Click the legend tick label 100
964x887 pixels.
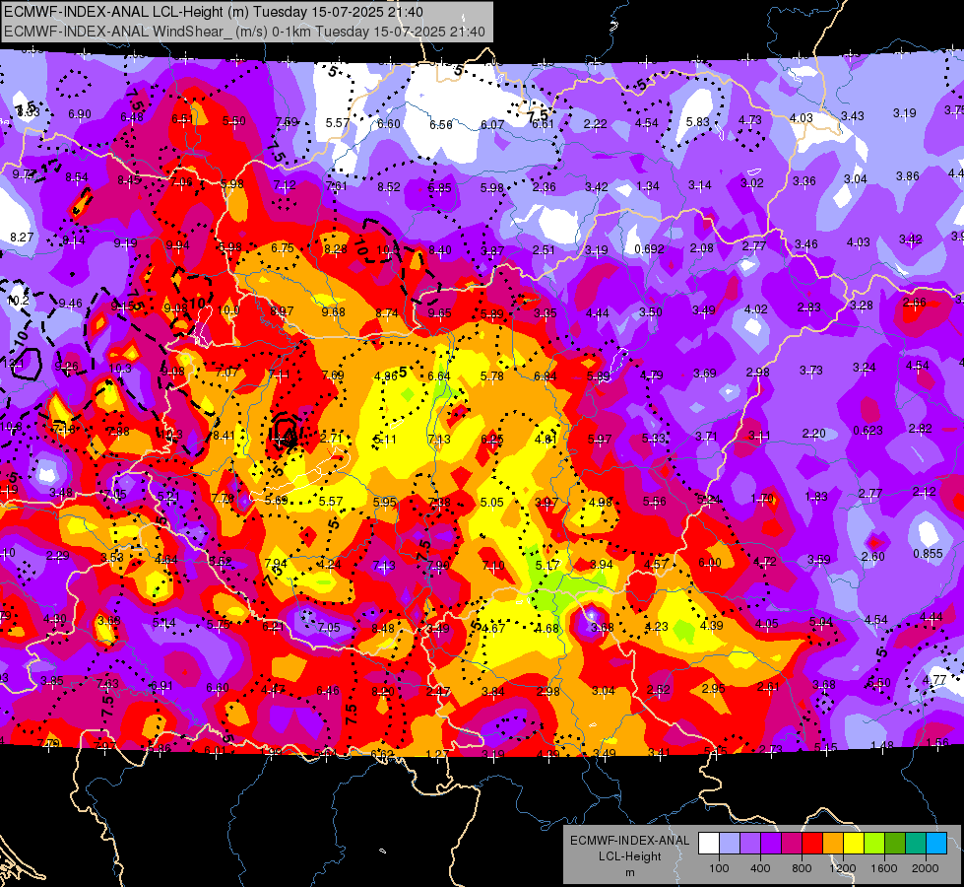coord(719,868)
